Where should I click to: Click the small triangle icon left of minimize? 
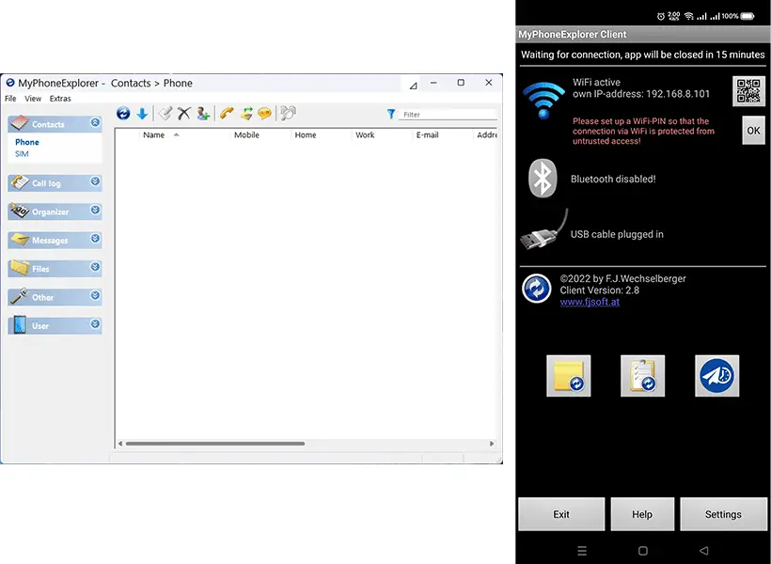[414, 86]
